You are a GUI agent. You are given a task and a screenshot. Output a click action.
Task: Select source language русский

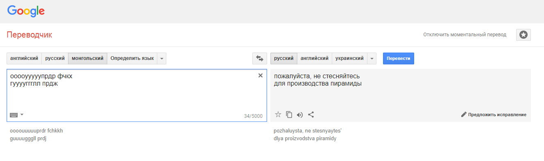55,58
